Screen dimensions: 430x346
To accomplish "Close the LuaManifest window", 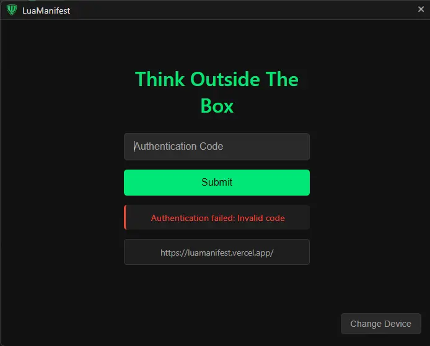I will 421,9.
